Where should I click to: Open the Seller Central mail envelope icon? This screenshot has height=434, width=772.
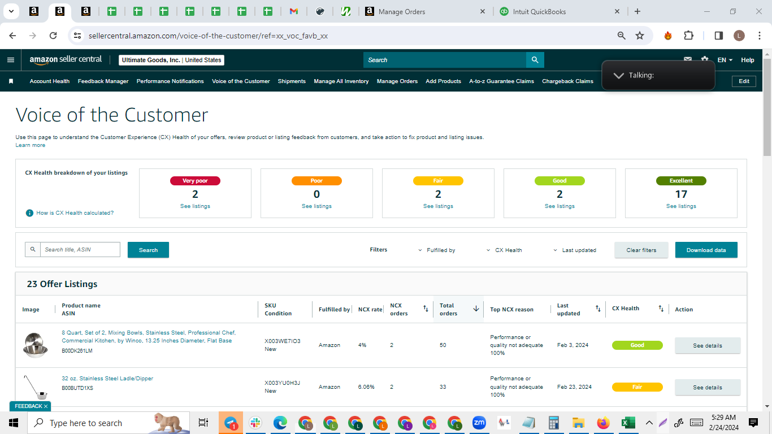pos(688,59)
